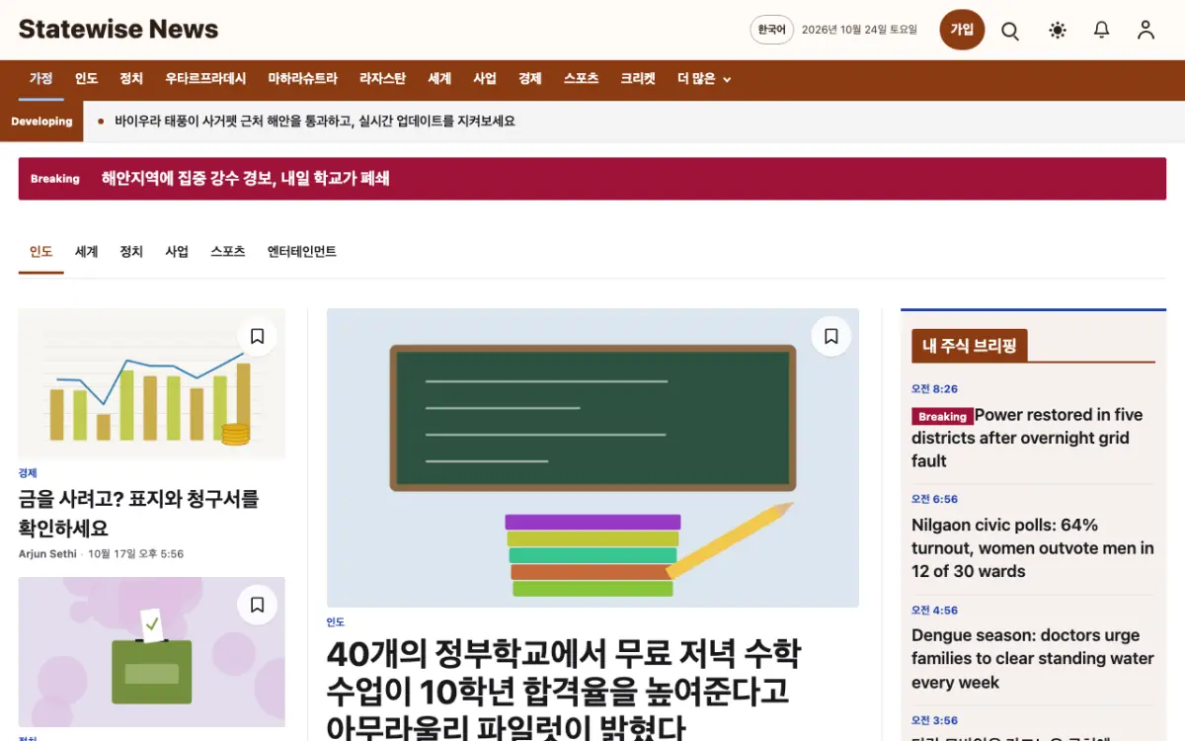This screenshot has width=1185, height=741.
Task: Click the 10월 17일 오후 5:56 date
Action: pos(136,554)
